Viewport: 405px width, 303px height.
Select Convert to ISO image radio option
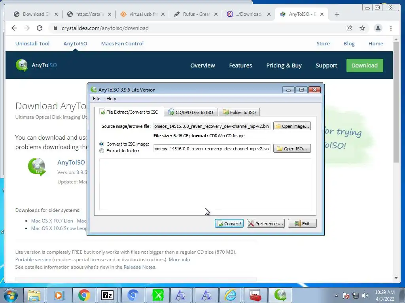tap(102, 144)
